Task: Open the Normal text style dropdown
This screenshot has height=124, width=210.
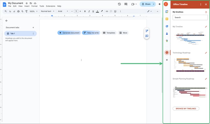Action: point(48,11)
